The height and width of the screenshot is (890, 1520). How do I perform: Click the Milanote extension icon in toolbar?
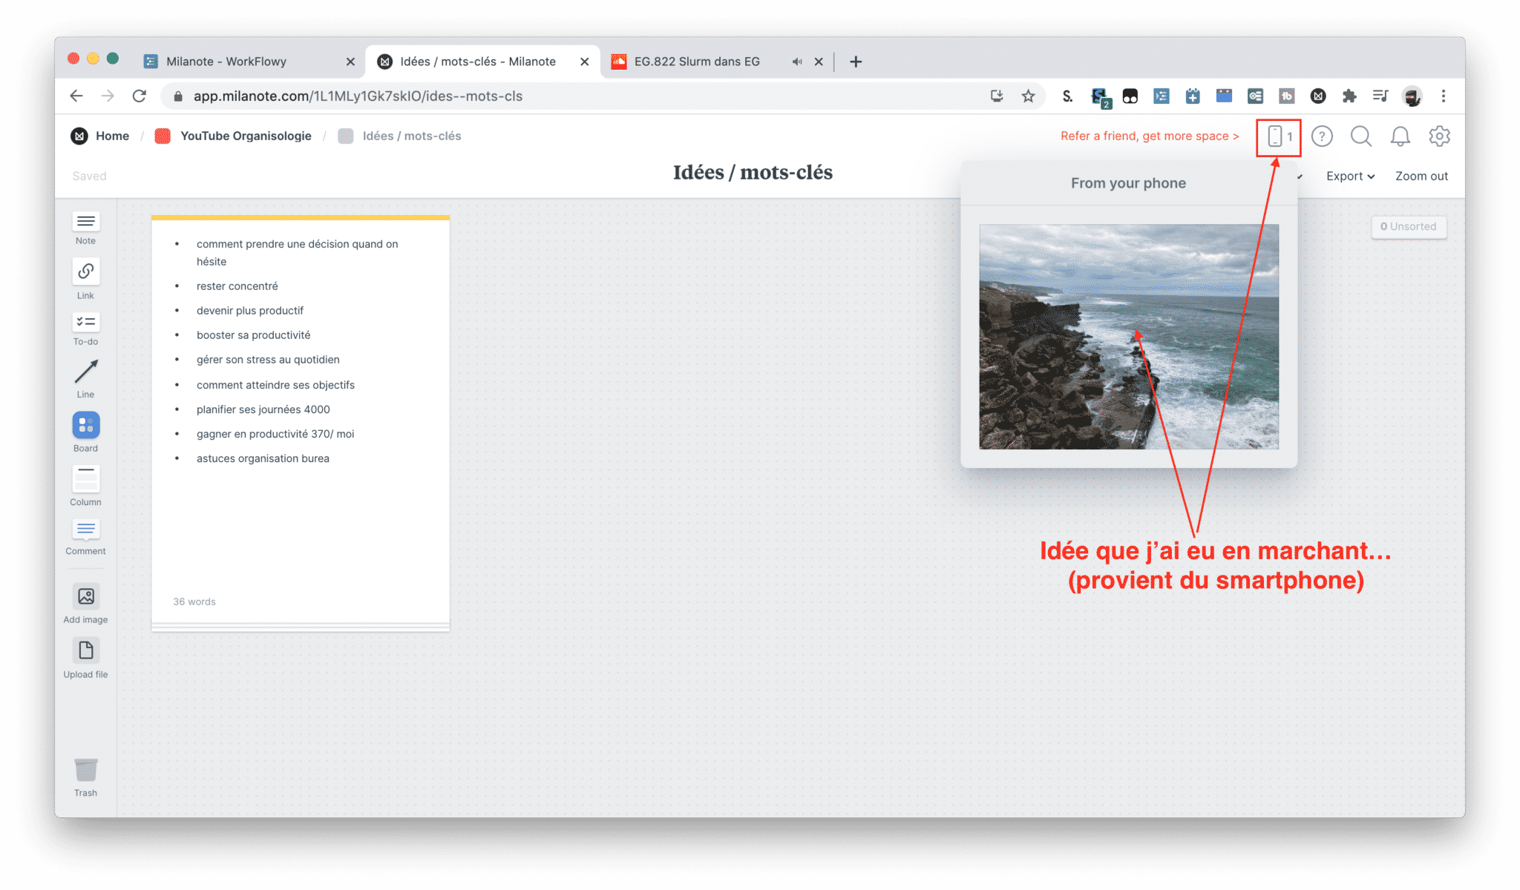point(1318,96)
